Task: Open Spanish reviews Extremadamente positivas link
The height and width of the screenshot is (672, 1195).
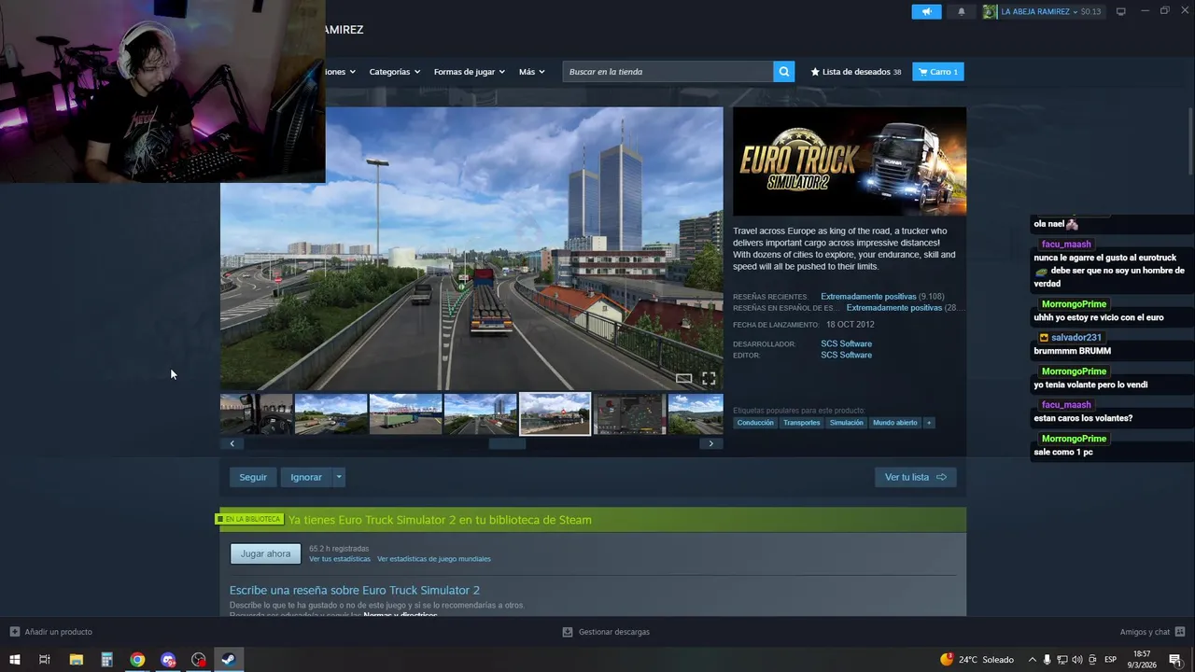Action: click(x=894, y=308)
